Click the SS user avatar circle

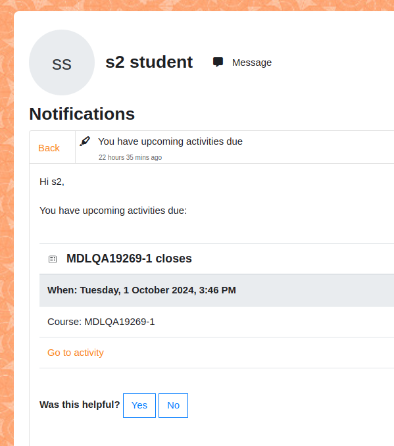point(62,62)
